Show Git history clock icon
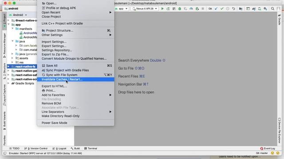This screenshot has height=159, width=284. click(x=228, y=9)
